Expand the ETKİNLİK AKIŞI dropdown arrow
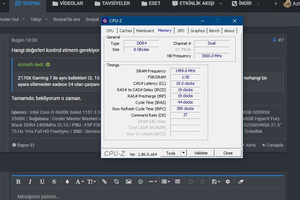 (x=220, y=4)
